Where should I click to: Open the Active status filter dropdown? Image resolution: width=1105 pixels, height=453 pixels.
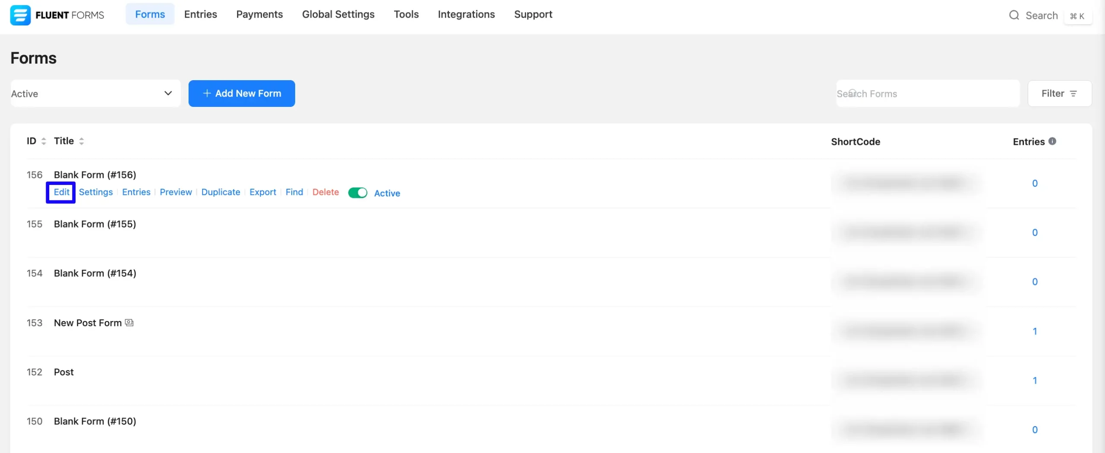pyautogui.click(x=95, y=94)
